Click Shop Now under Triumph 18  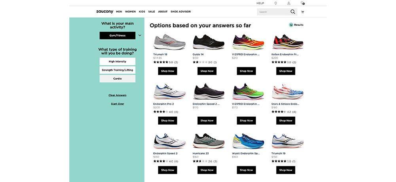168,71
